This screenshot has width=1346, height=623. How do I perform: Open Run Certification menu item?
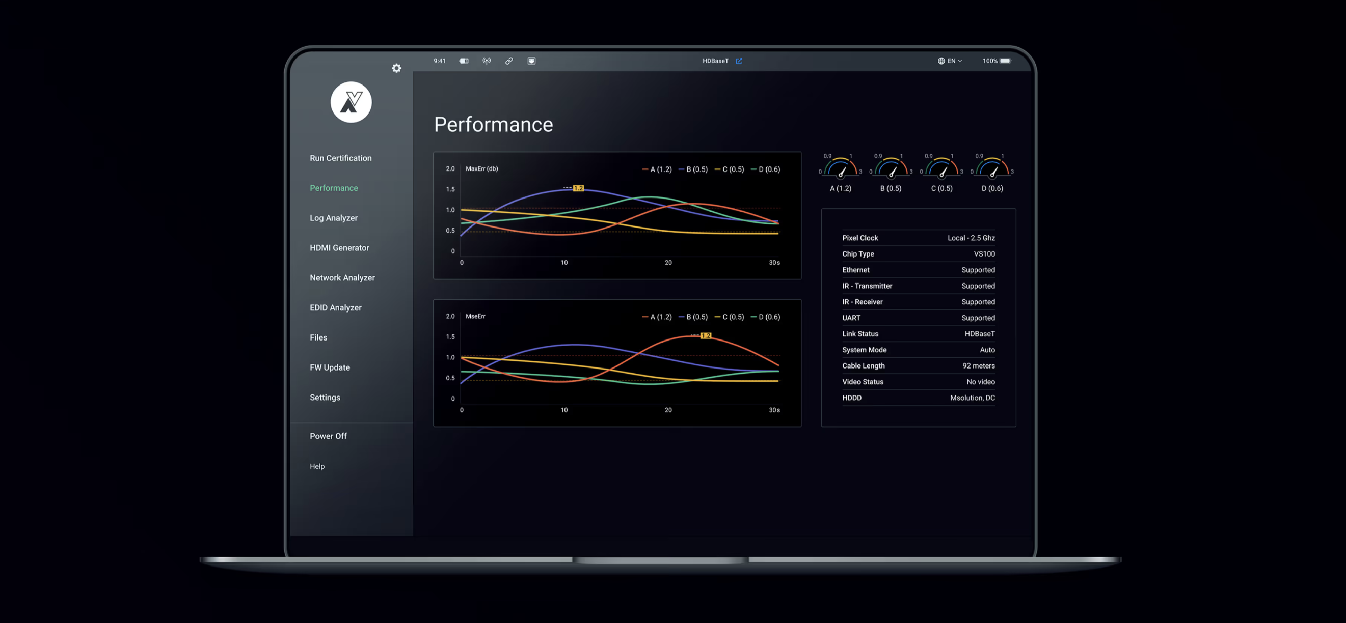tap(341, 158)
